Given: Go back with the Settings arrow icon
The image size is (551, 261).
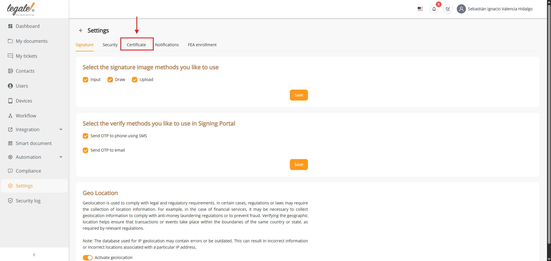Looking at the screenshot, I should [81, 30].
